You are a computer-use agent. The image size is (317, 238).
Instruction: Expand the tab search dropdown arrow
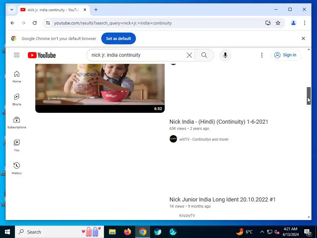pos(12,10)
